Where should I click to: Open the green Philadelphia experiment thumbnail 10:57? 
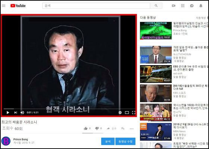[156, 31]
